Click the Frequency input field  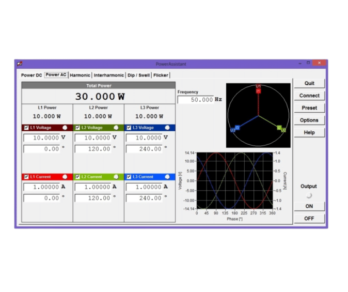click(x=195, y=100)
